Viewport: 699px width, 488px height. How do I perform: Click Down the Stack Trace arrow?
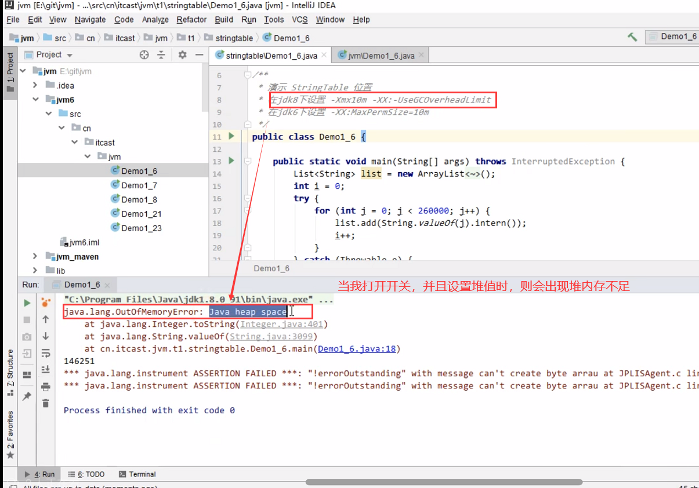(x=46, y=336)
